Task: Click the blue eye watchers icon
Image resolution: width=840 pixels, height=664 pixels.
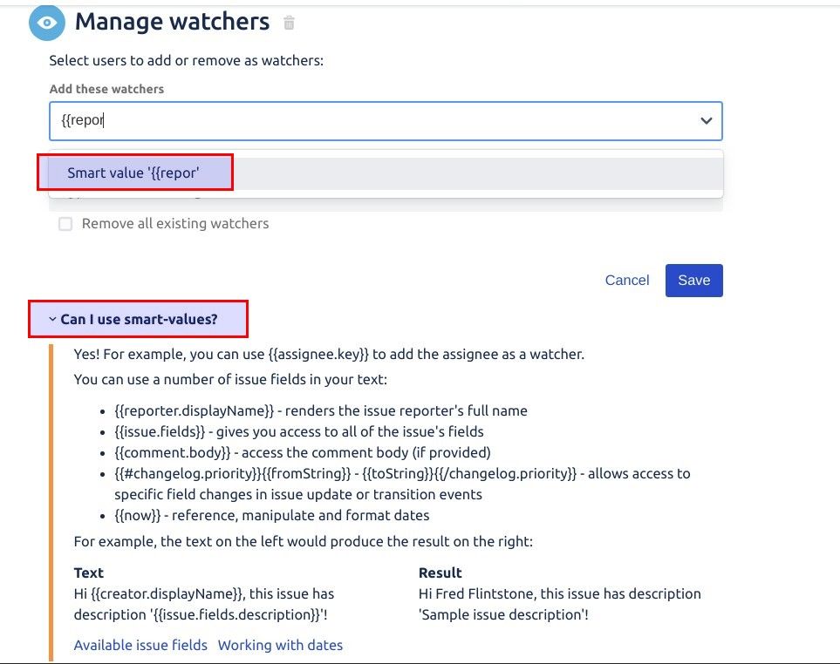Action: point(47,23)
